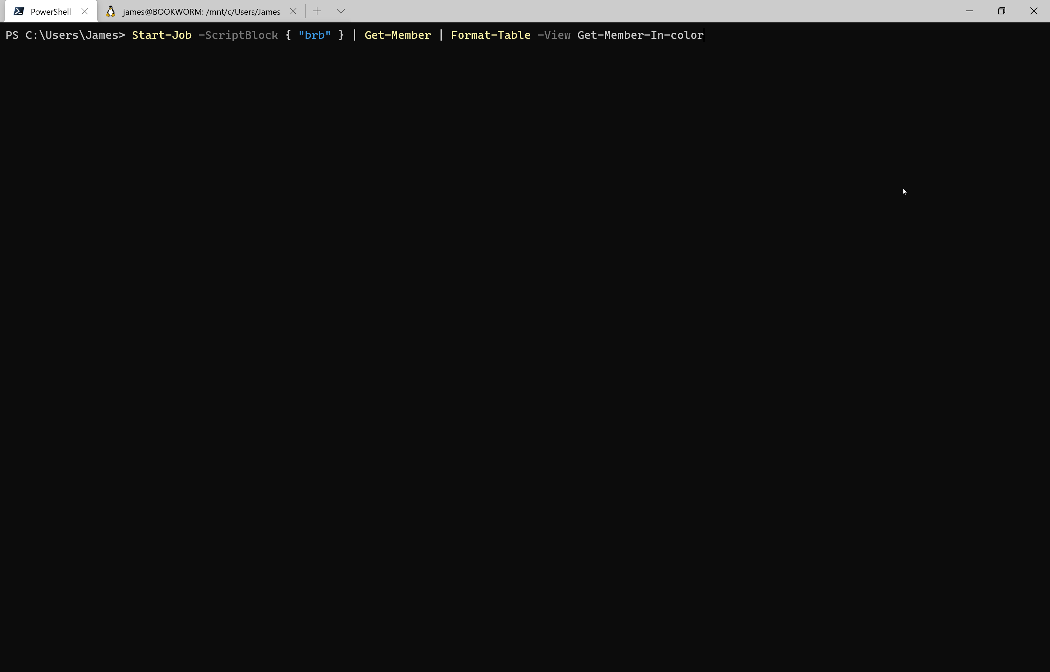Close the james@BOOKWORM tab

click(293, 11)
